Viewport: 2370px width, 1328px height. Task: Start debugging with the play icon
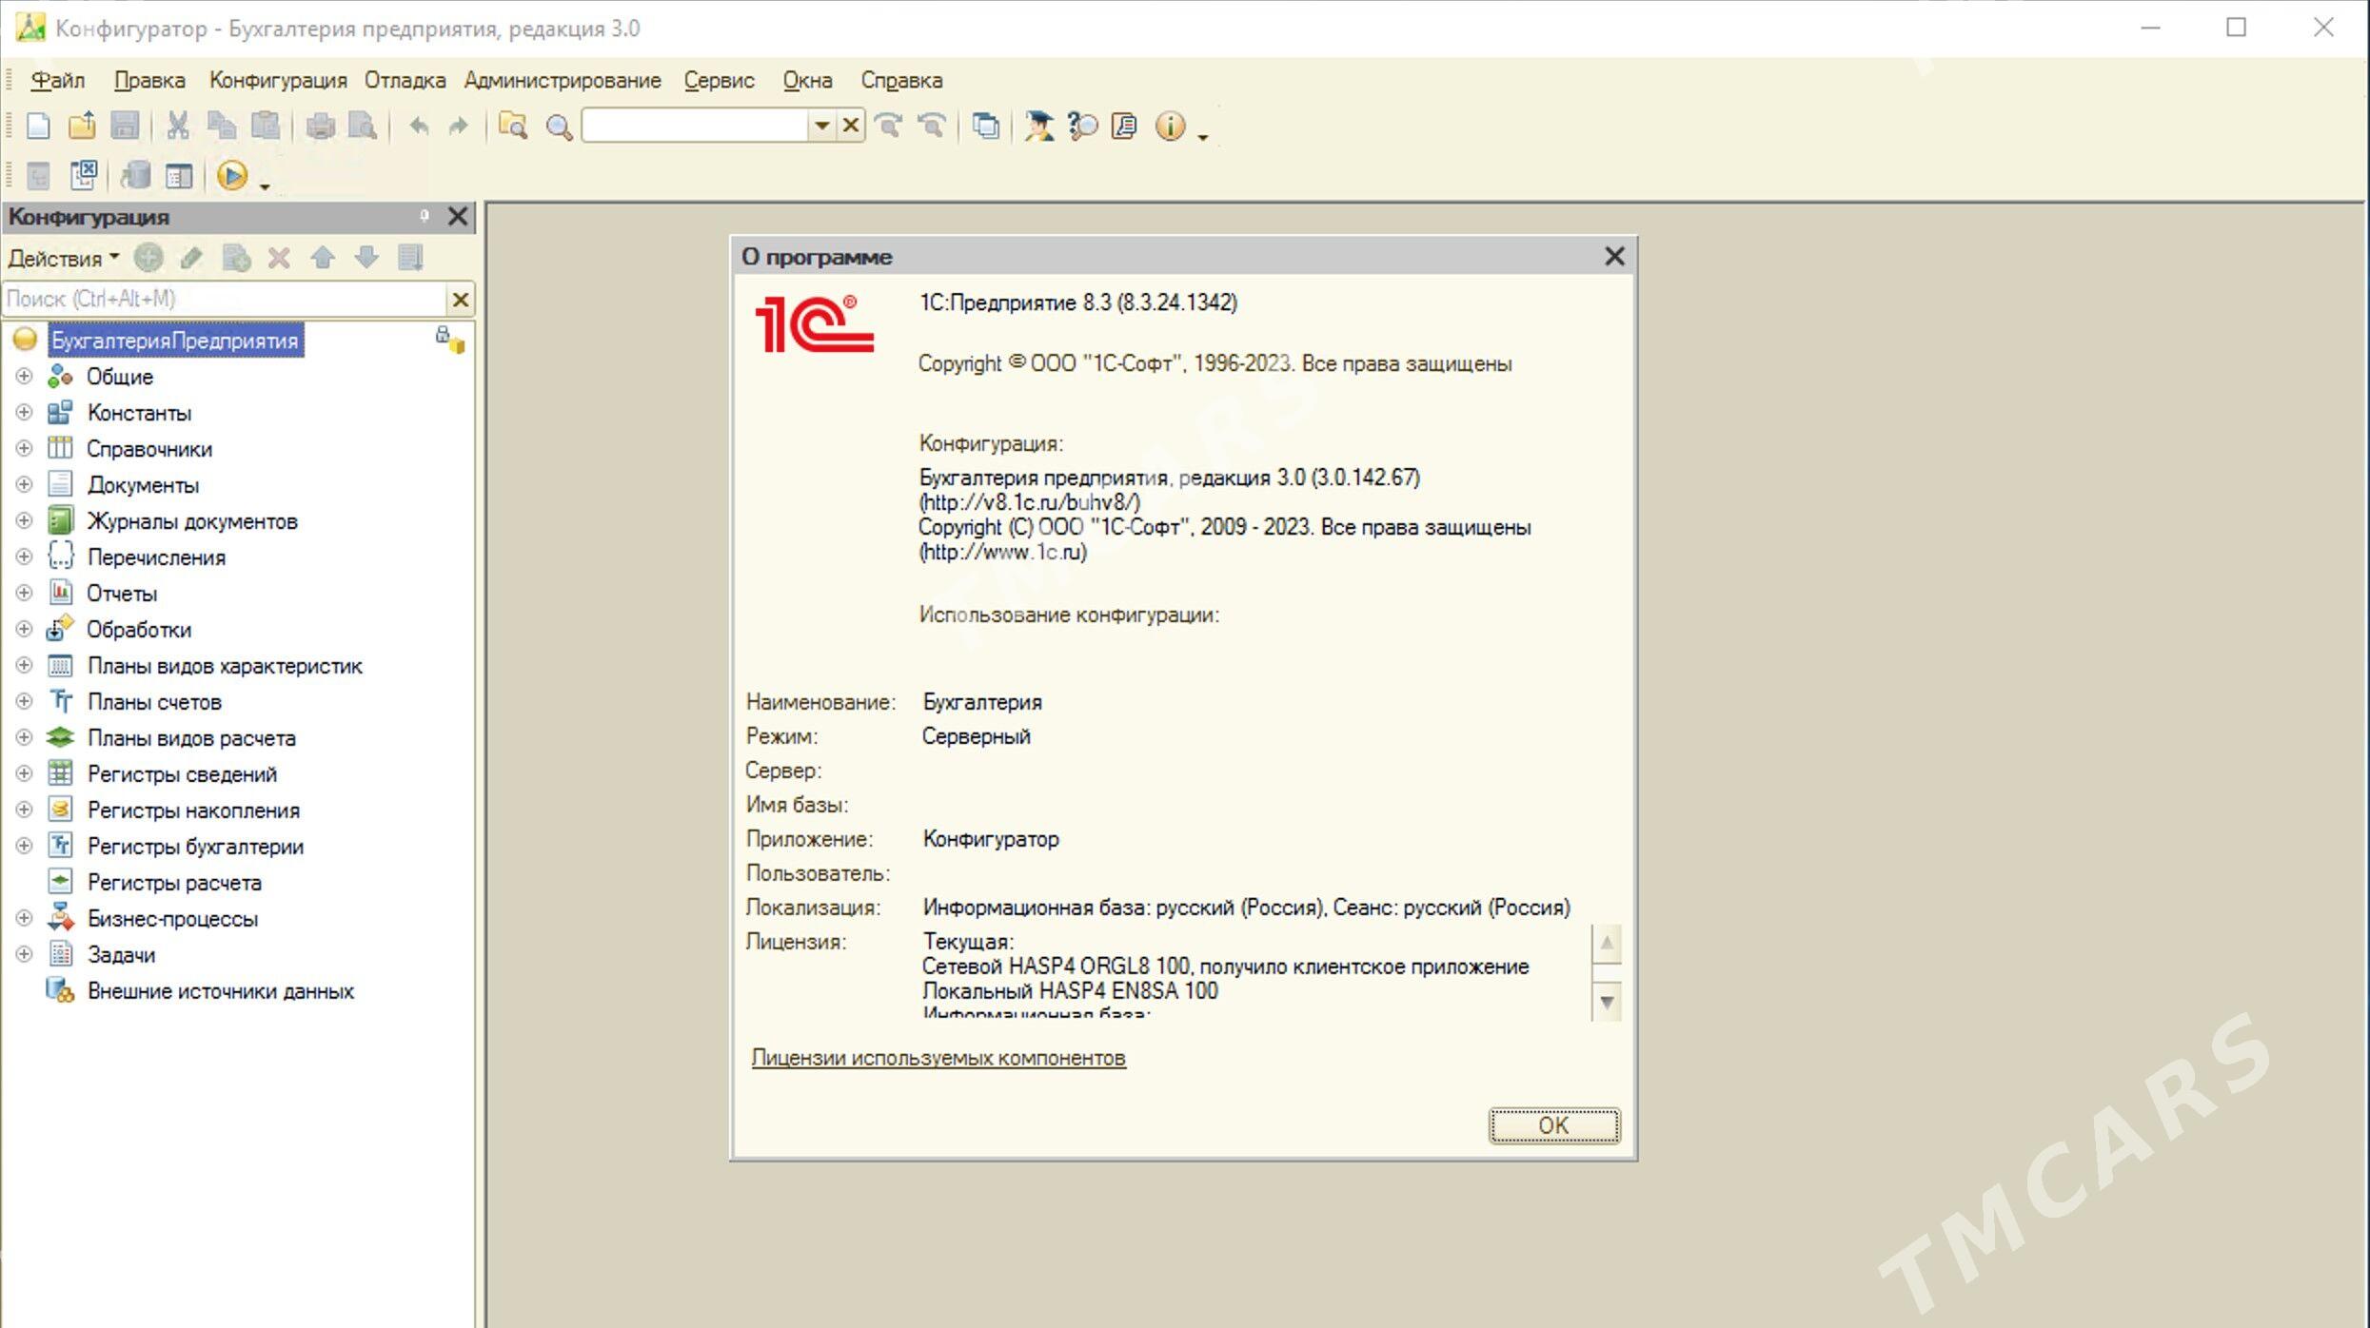231,176
